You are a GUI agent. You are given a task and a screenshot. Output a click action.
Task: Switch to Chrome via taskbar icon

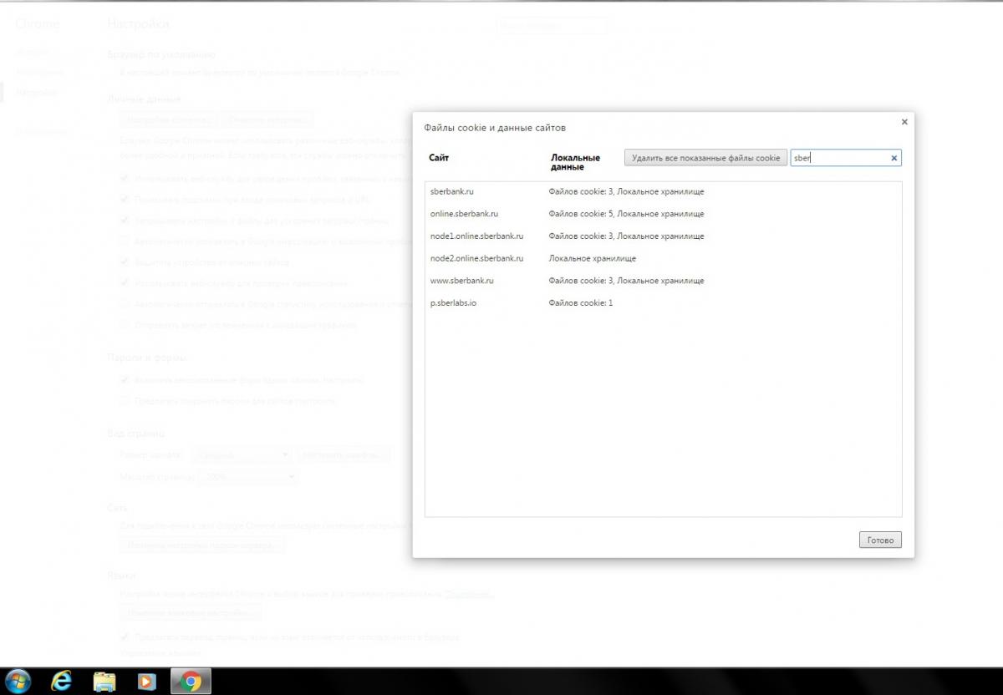191,682
